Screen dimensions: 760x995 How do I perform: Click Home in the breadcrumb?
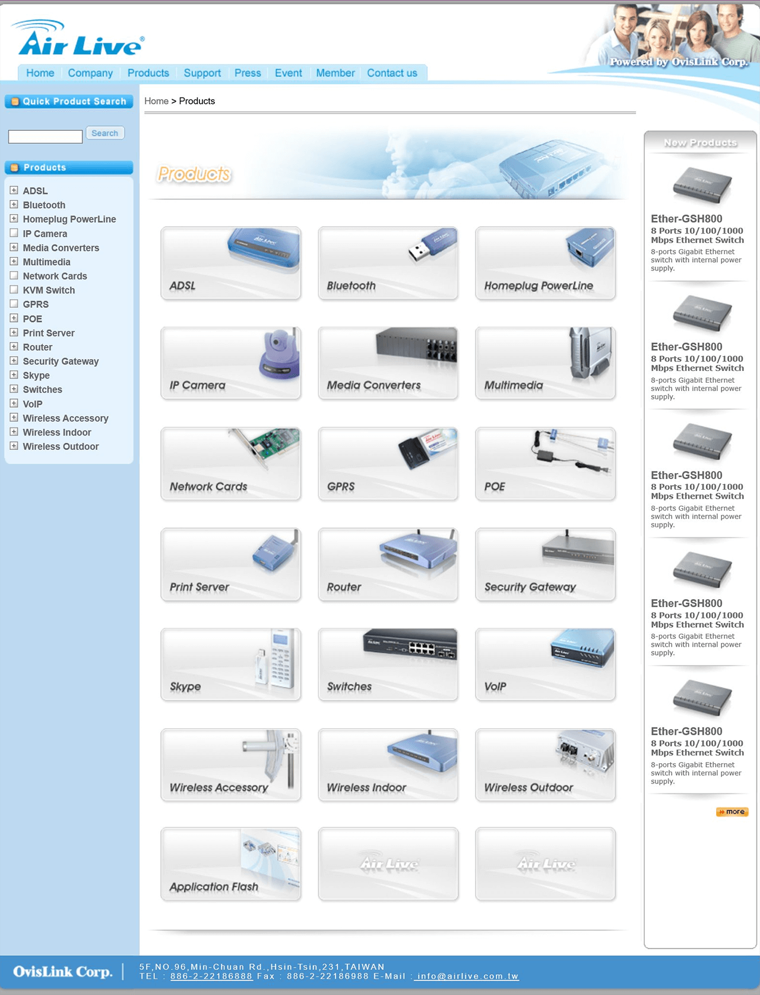156,101
